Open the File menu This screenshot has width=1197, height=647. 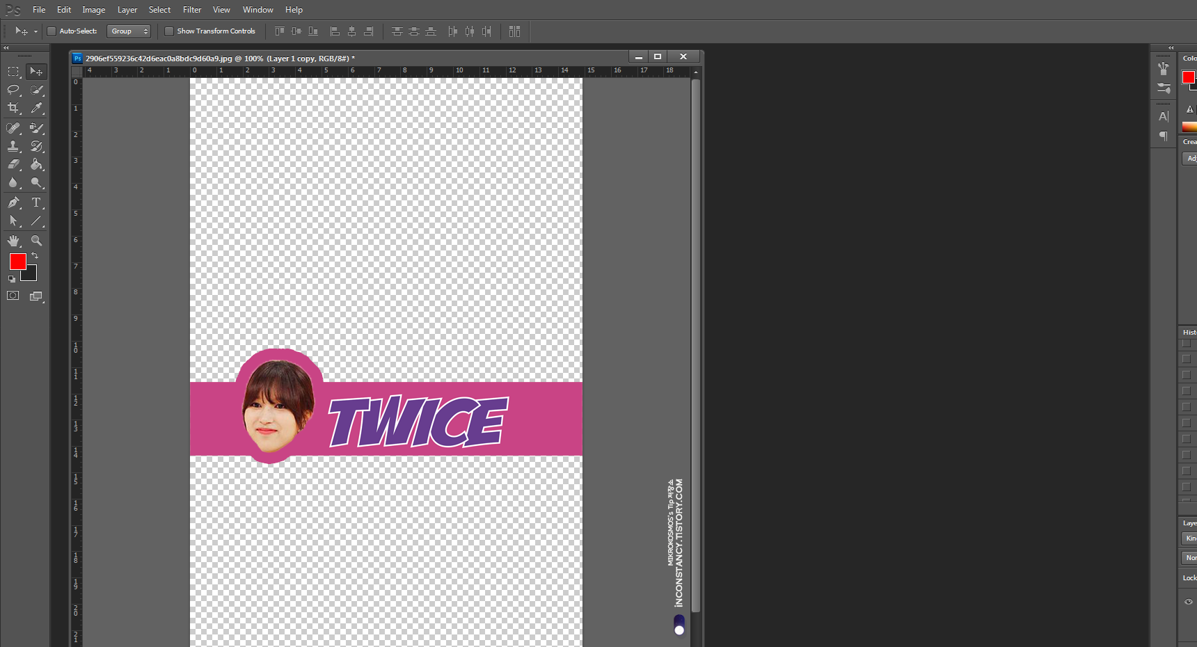39,10
